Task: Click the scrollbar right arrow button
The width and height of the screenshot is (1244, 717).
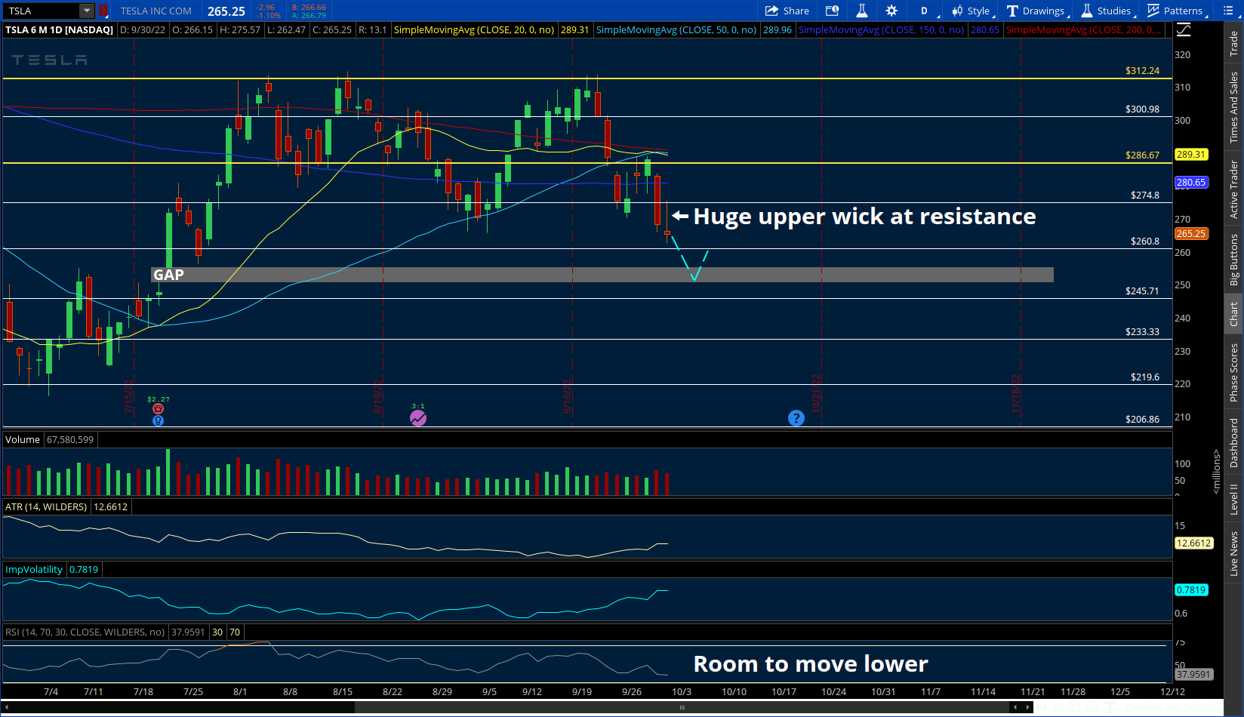Action: pos(1026,707)
